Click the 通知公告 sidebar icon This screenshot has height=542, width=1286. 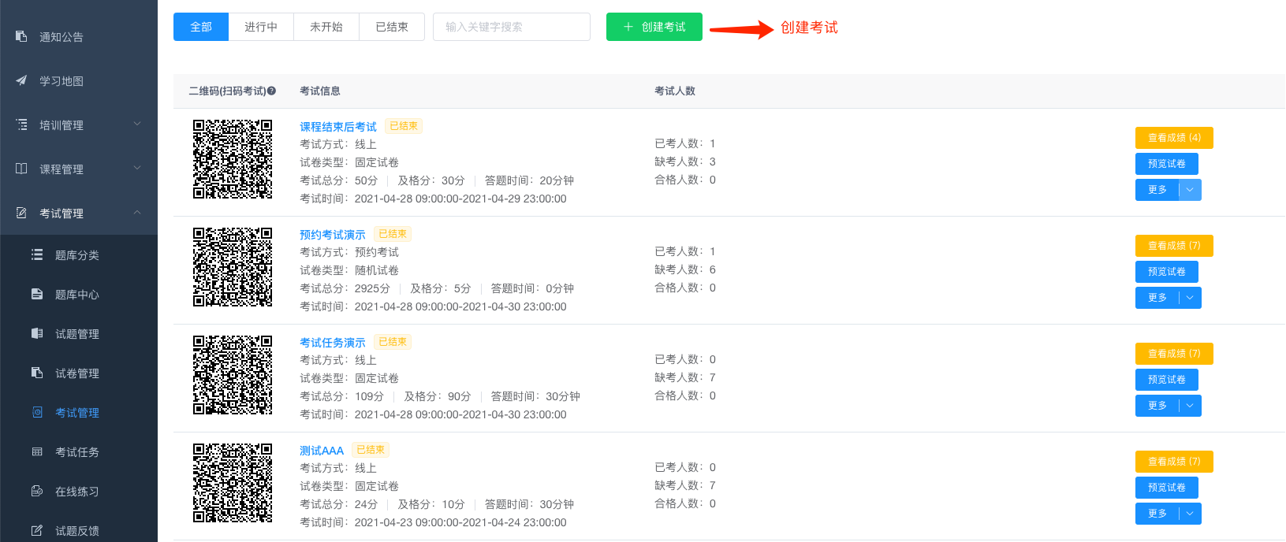21,36
